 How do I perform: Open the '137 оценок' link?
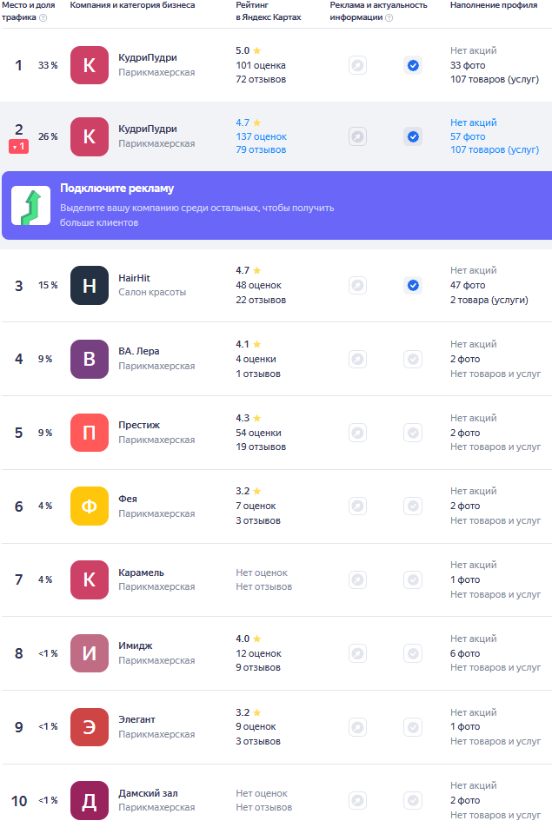click(x=261, y=136)
